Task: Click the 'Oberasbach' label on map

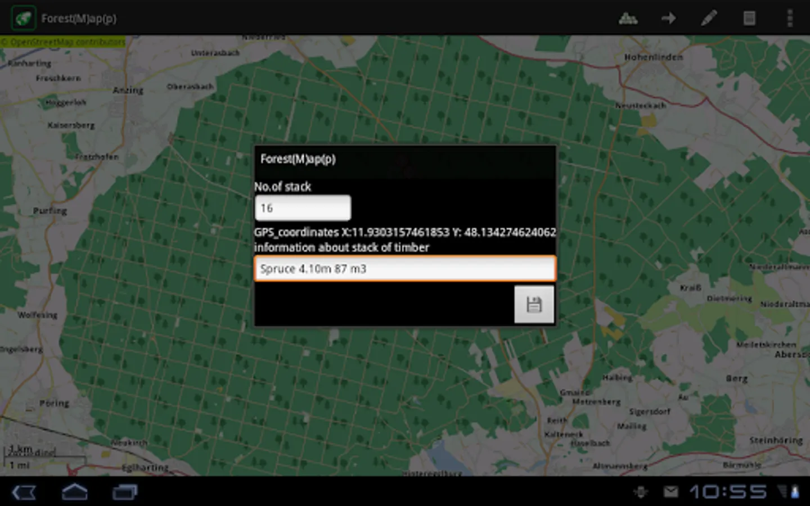Action: tap(190, 87)
